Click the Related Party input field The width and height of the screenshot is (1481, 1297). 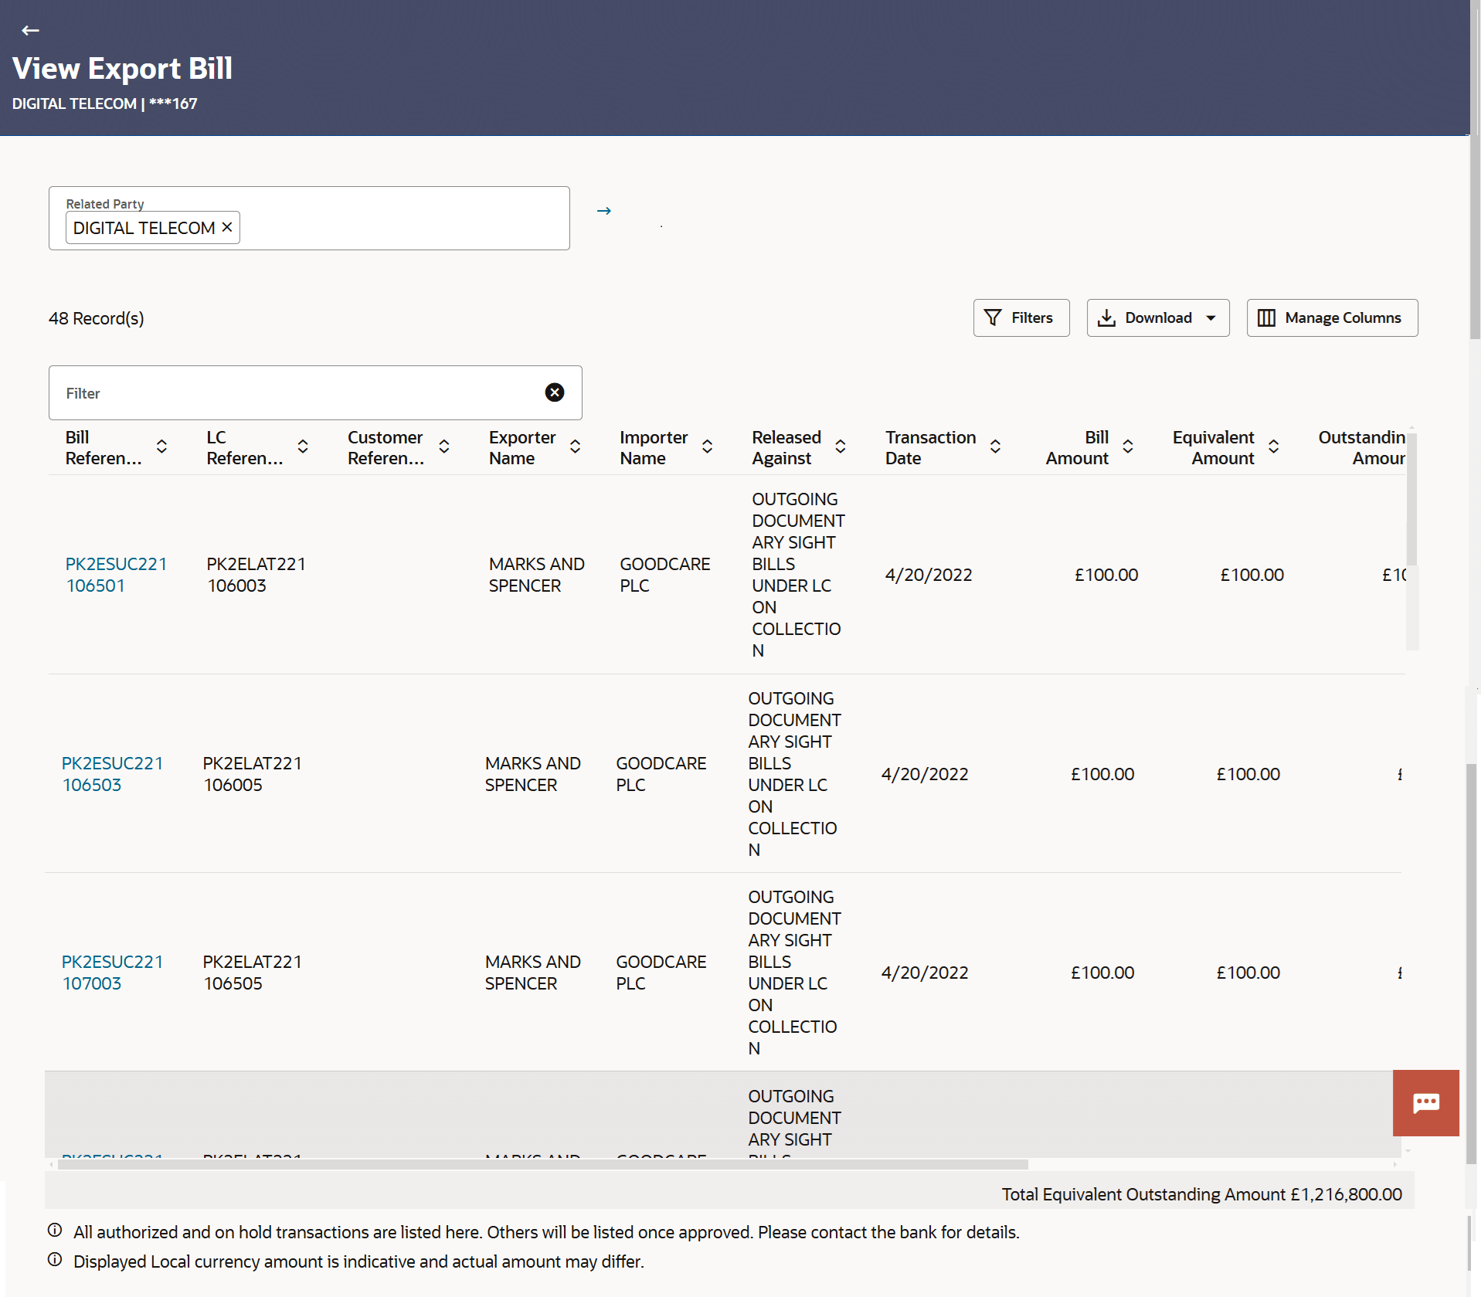pyautogui.click(x=402, y=227)
